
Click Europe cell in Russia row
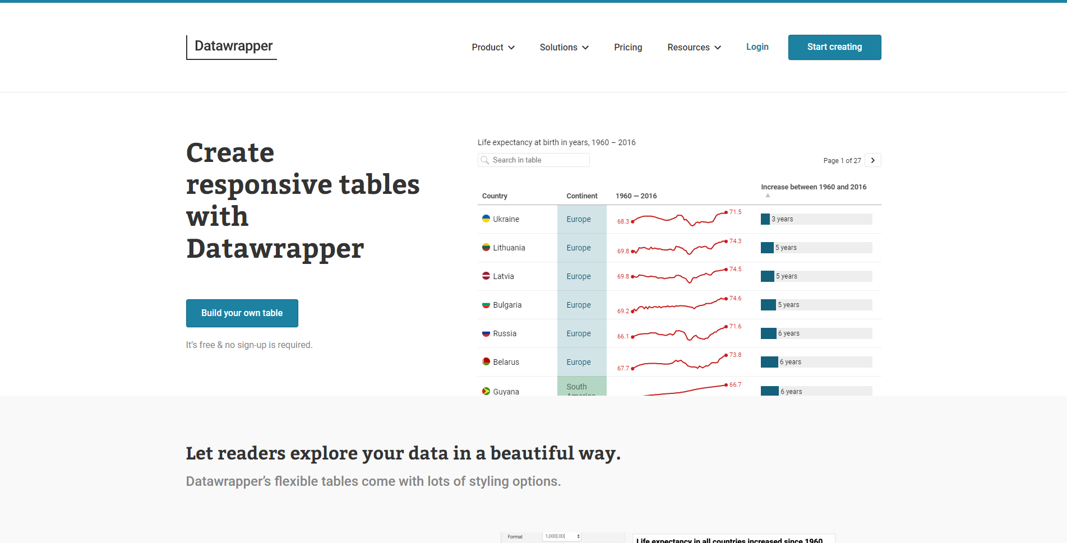[x=582, y=333]
